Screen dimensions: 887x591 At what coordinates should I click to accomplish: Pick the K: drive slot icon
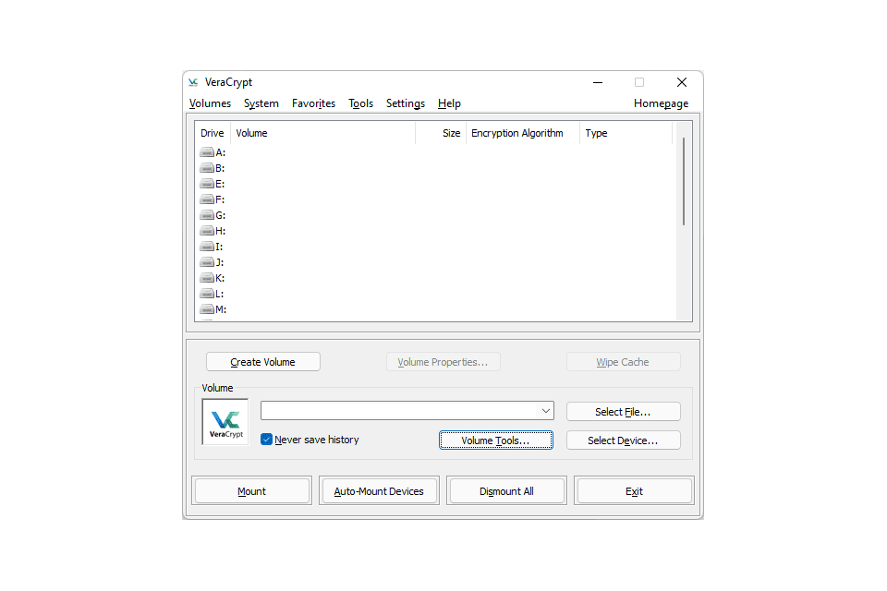[x=207, y=278]
